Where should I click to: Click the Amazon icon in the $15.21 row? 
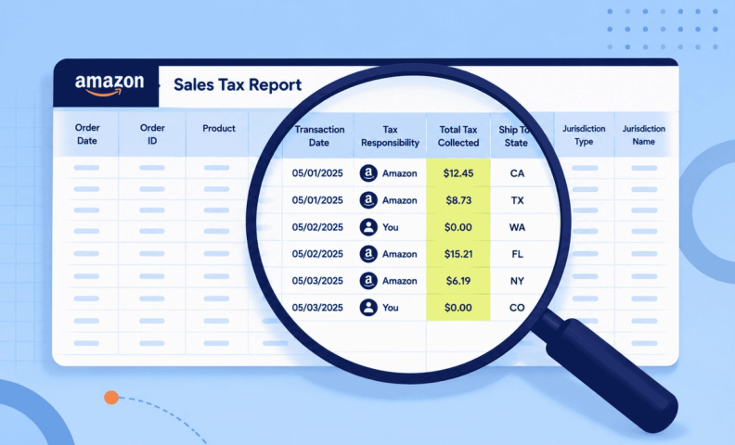368,254
